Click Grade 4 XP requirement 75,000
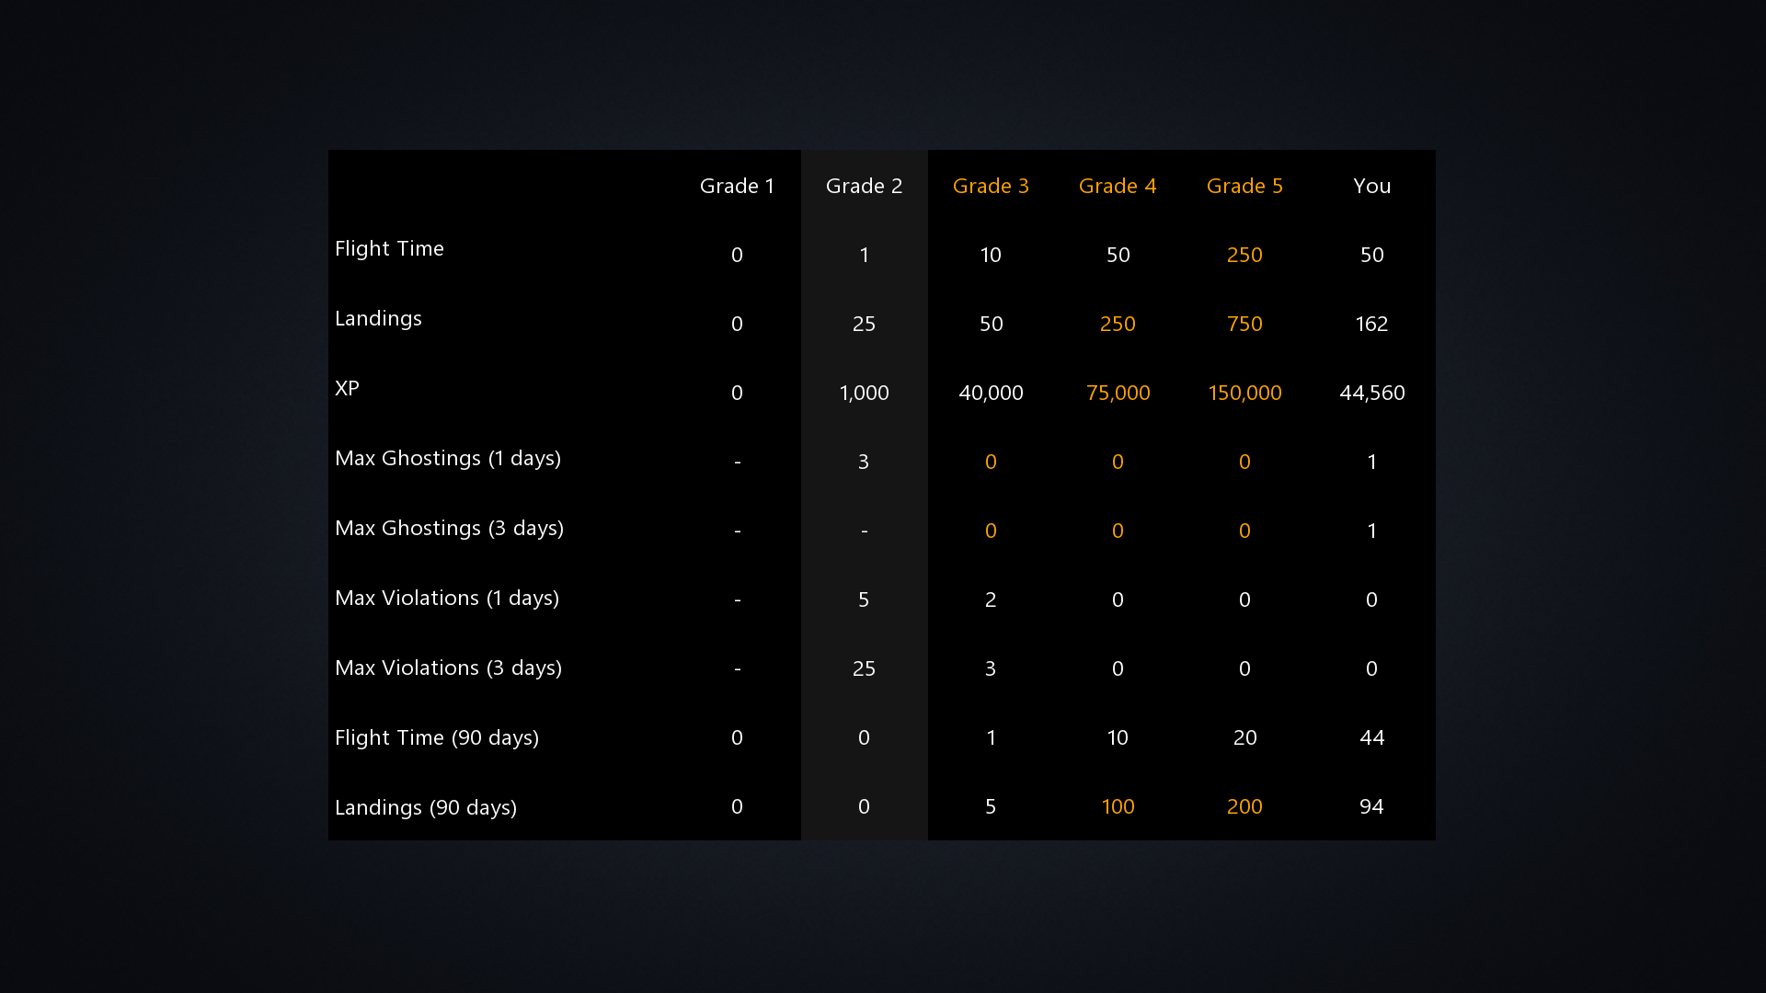The image size is (1766, 993). point(1118,393)
